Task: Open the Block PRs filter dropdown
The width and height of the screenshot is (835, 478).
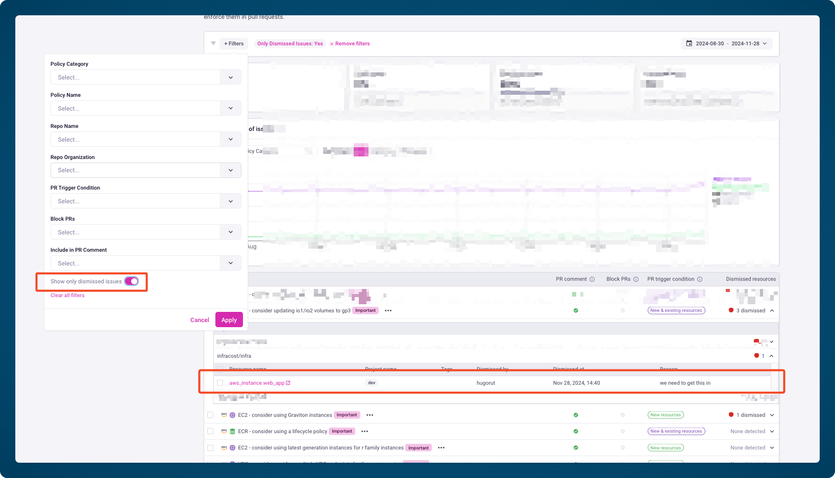Action: click(146, 232)
